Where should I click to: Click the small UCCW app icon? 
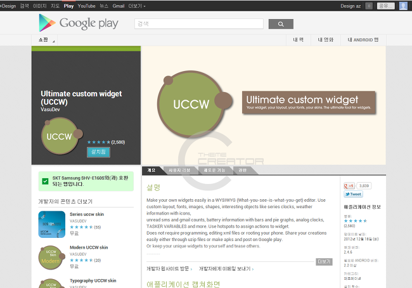[x=62, y=136]
